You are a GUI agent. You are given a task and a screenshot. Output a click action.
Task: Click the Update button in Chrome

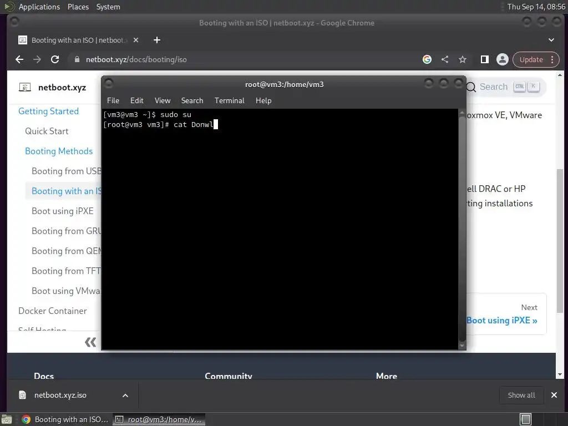point(531,59)
